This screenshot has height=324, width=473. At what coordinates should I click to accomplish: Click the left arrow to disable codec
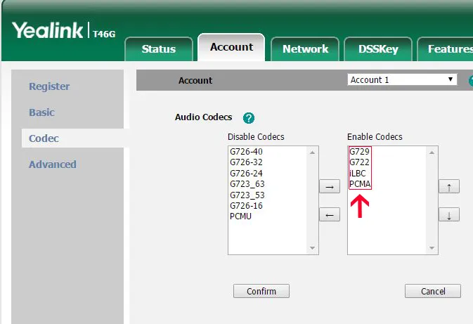tap(329, 215)
